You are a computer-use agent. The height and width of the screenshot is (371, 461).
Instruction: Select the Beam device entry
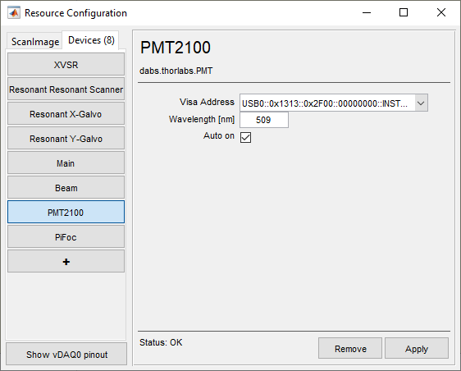point(66,188)
